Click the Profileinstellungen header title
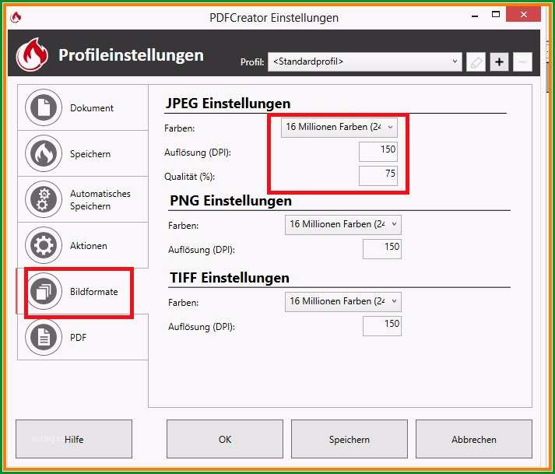The image size is (555, 474). (131, 54)
